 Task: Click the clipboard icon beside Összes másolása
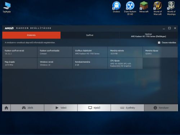pos(159,42)
